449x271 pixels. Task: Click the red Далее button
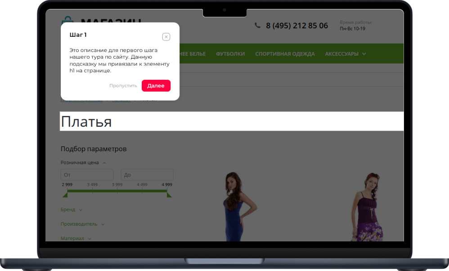(156, 86)
